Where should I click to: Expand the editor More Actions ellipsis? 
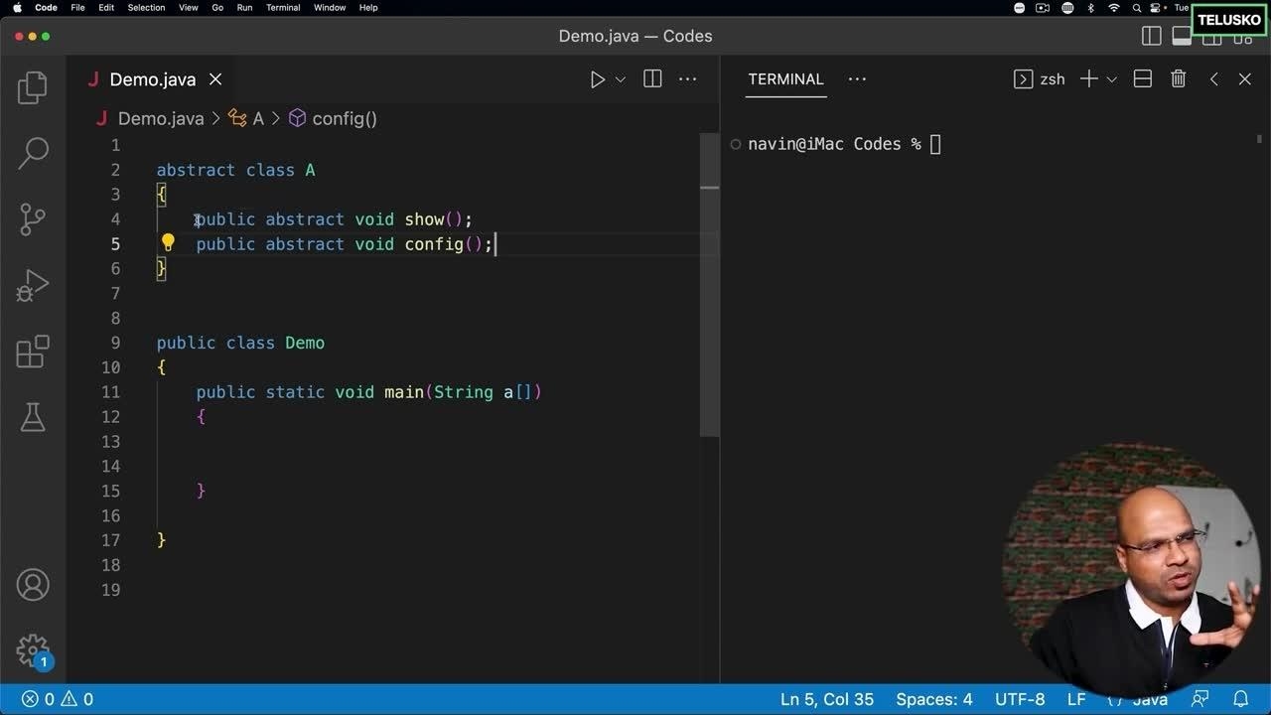tap(687, 79)
